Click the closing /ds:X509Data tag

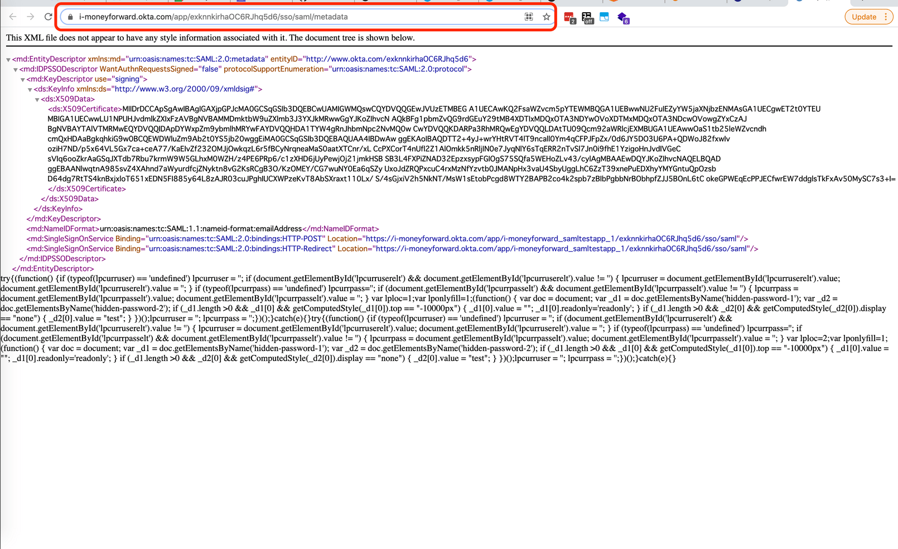pos(70,199)
